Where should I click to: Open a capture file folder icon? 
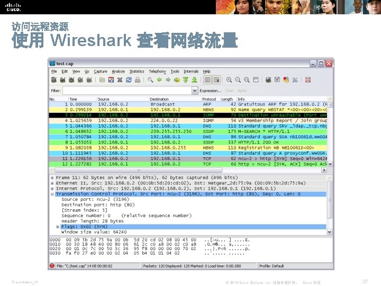102,80
